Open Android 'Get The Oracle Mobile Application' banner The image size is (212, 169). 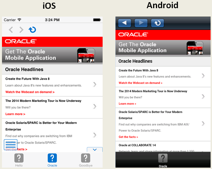(163, 47)
